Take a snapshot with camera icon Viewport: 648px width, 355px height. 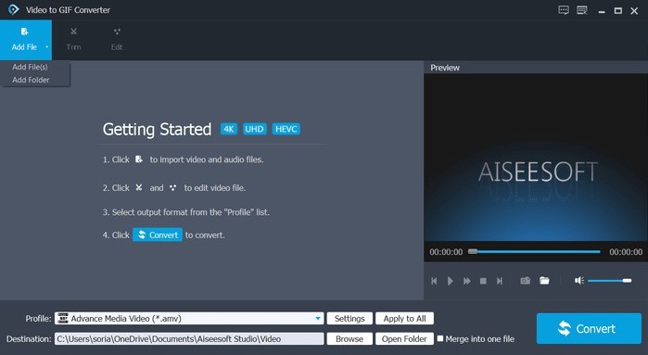[526, 281]
